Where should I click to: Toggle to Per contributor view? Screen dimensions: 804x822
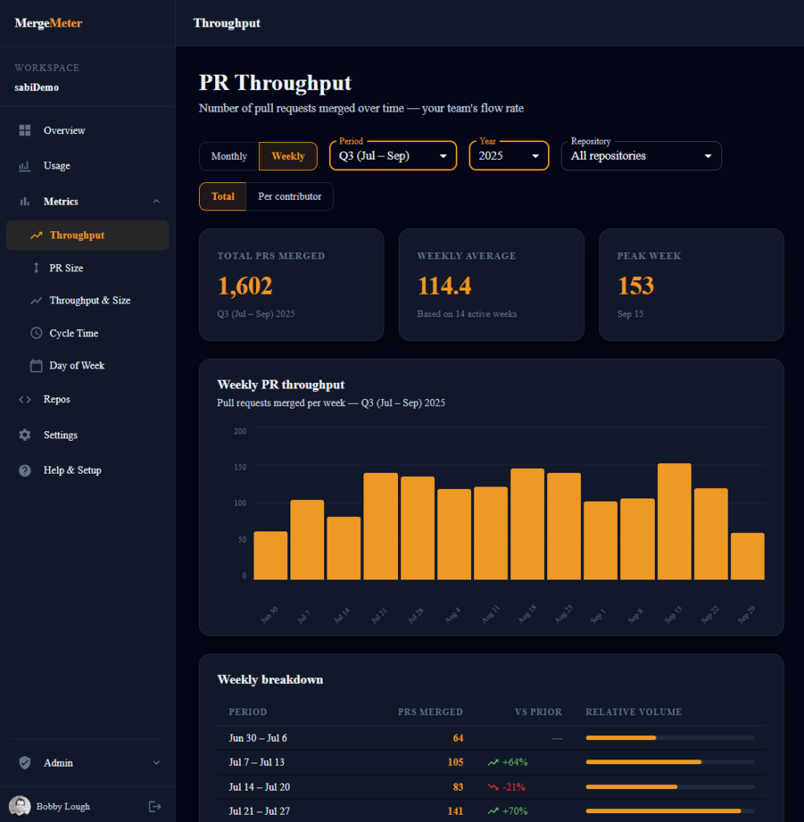pyautogui.click(x=290, y=197)
